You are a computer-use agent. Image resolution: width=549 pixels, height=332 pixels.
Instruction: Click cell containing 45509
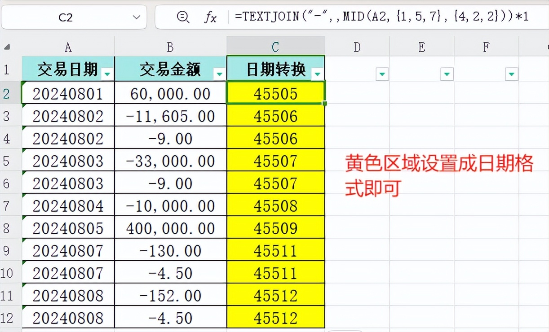276,227
